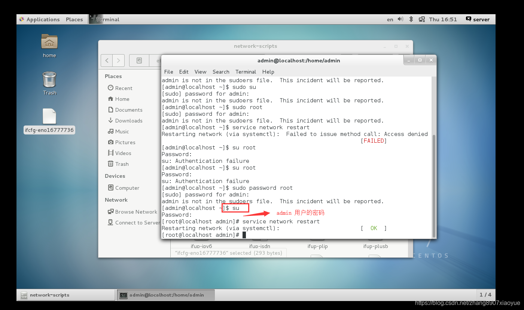
Task: Click the Bluetooth status icon
Action: point(411,19)
